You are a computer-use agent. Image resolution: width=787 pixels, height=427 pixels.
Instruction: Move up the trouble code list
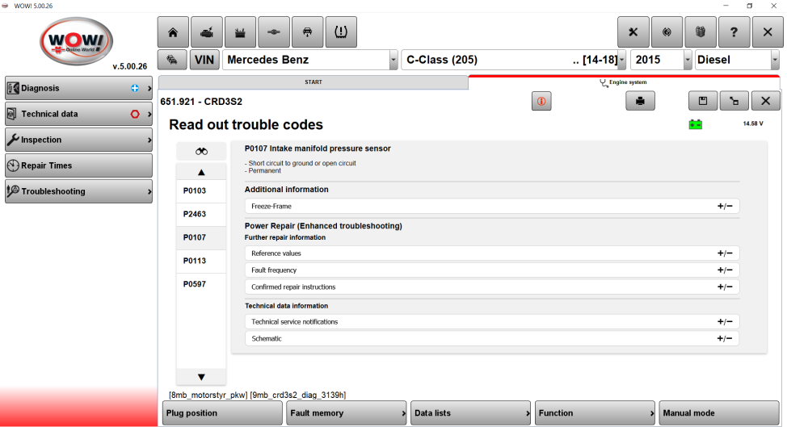[201, 172]
